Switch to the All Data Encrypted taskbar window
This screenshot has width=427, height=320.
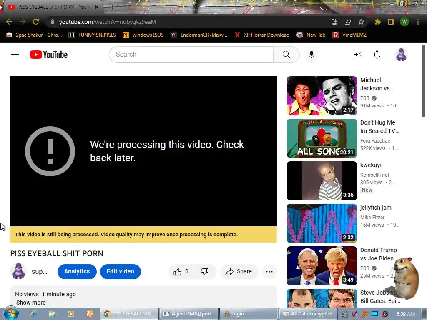point(308,314)
